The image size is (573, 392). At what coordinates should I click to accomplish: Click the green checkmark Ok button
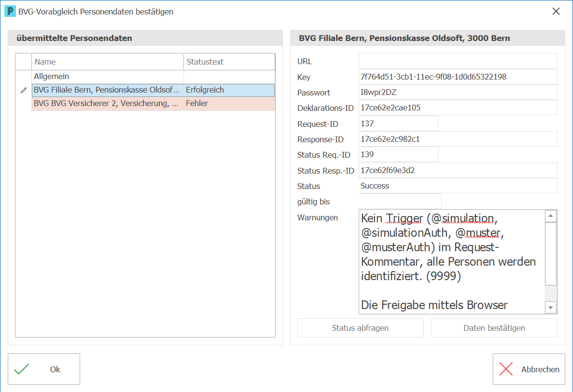[44, 369]
